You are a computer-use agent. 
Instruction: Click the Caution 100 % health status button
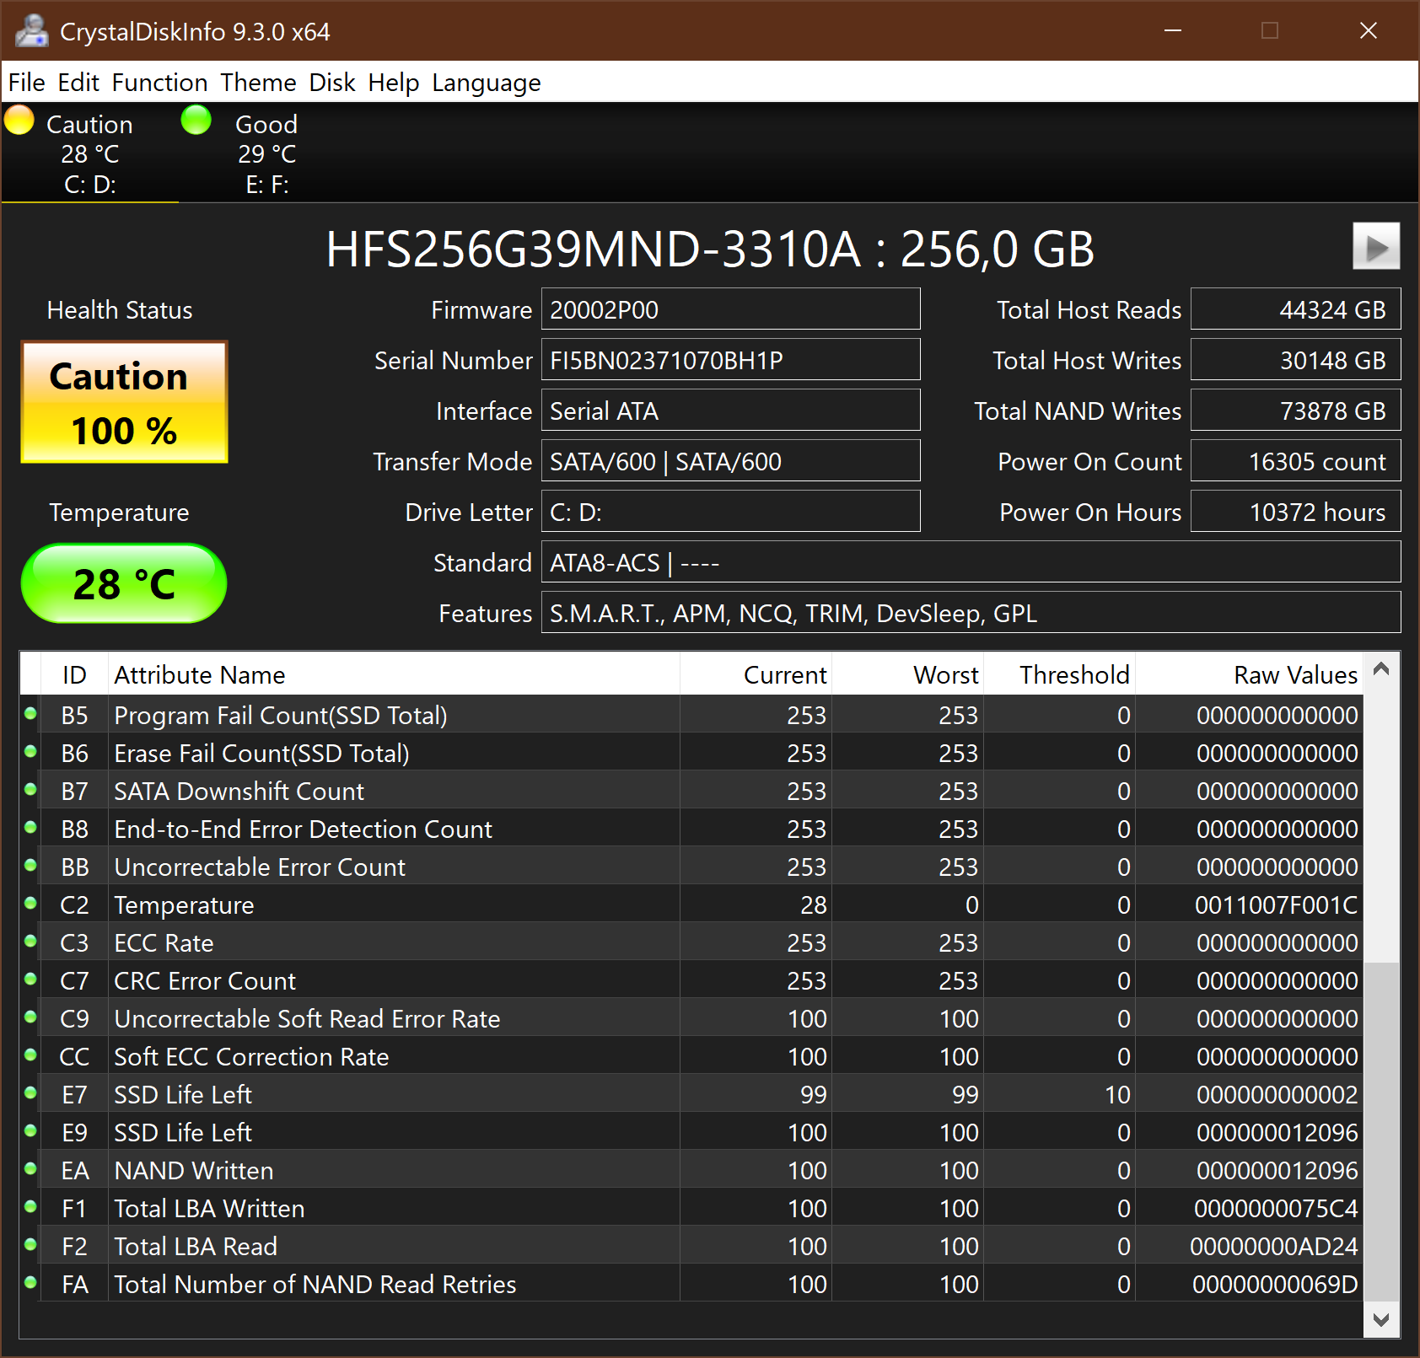coord(124,402)
